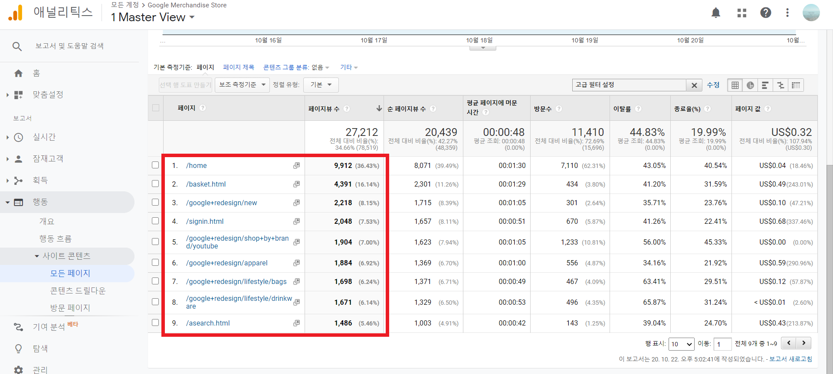Viewport: 833px width, 374px height.
Task: Click the user profile avatar
Action: pos(811,13)
